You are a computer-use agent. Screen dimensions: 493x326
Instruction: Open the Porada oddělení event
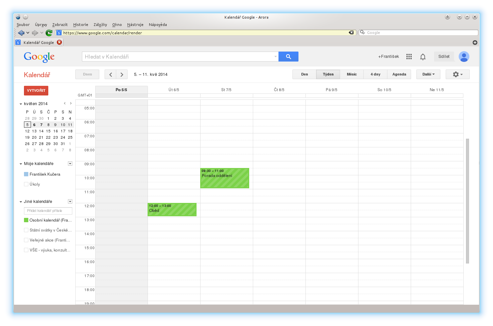click(225, 178)
